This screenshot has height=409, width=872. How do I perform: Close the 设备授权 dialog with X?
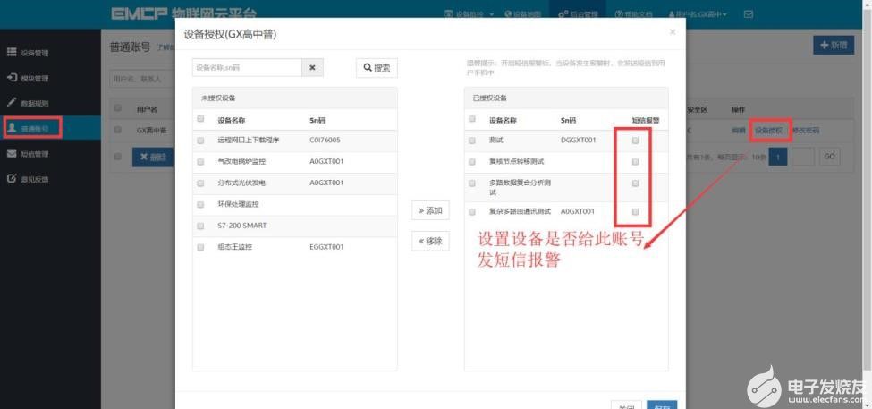coord(673,33)
